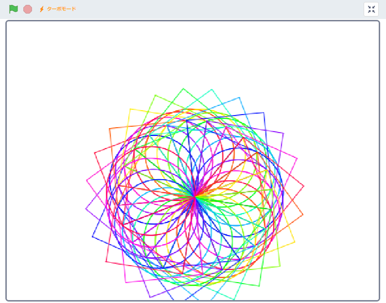Click the rightmost red square corner

[304, 186]
